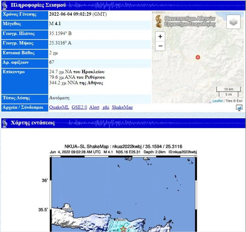This screenshot has width=246, height=232.
Task: Click the monitor chart icon below map
Action: [x=239, y=108]
